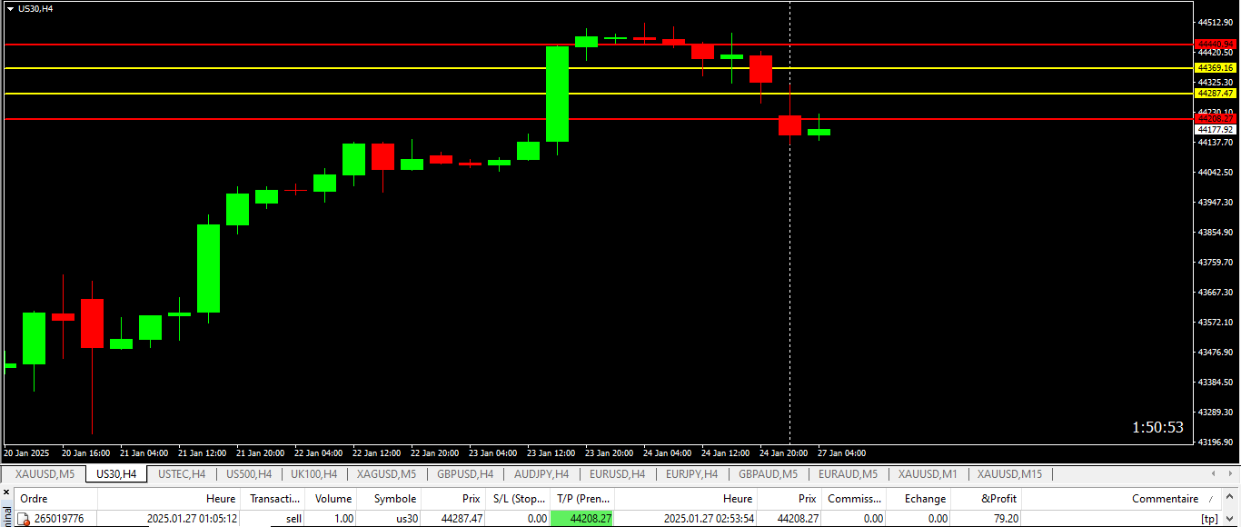Switch to the XAUUSD,M15 chart tab
The height and width of the screenshot is (527, 1241).
(1009, 474)
